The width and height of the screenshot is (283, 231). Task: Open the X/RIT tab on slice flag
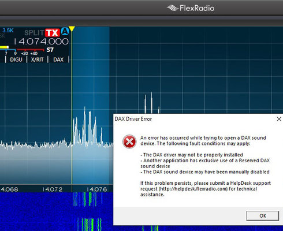click(38, 59)
